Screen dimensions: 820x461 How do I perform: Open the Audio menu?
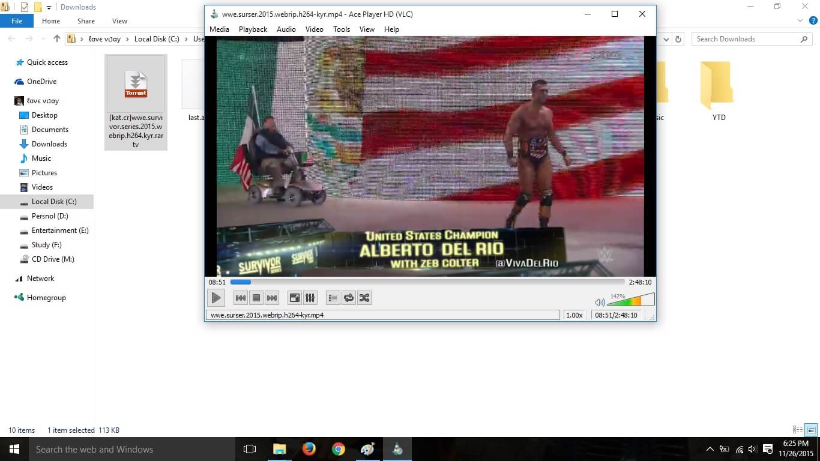click(286, 29)
